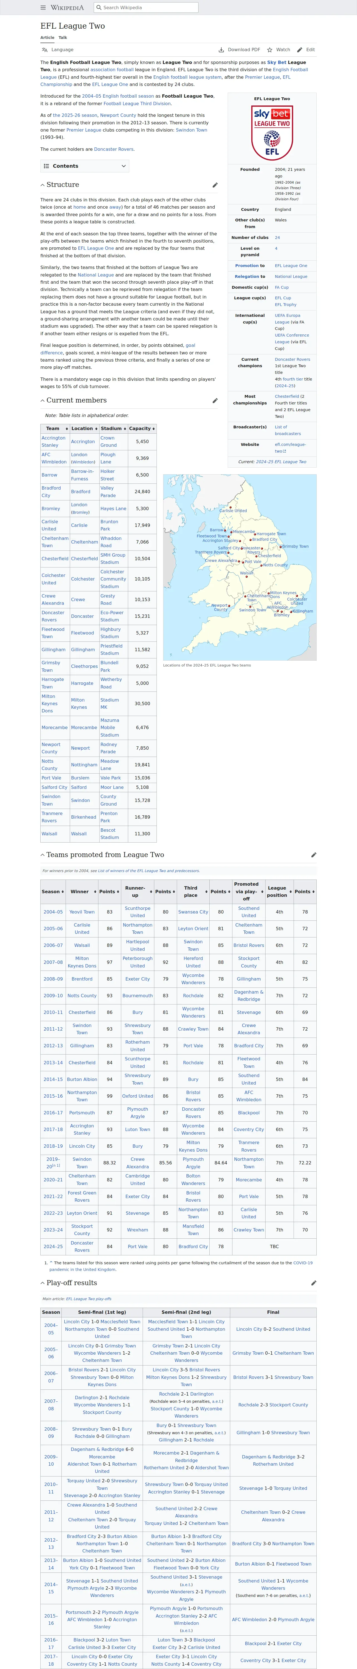The height and width of the screenshot is (1669, 357).
Task: Collapse the Structure section chevron
Action: point(43,185)
